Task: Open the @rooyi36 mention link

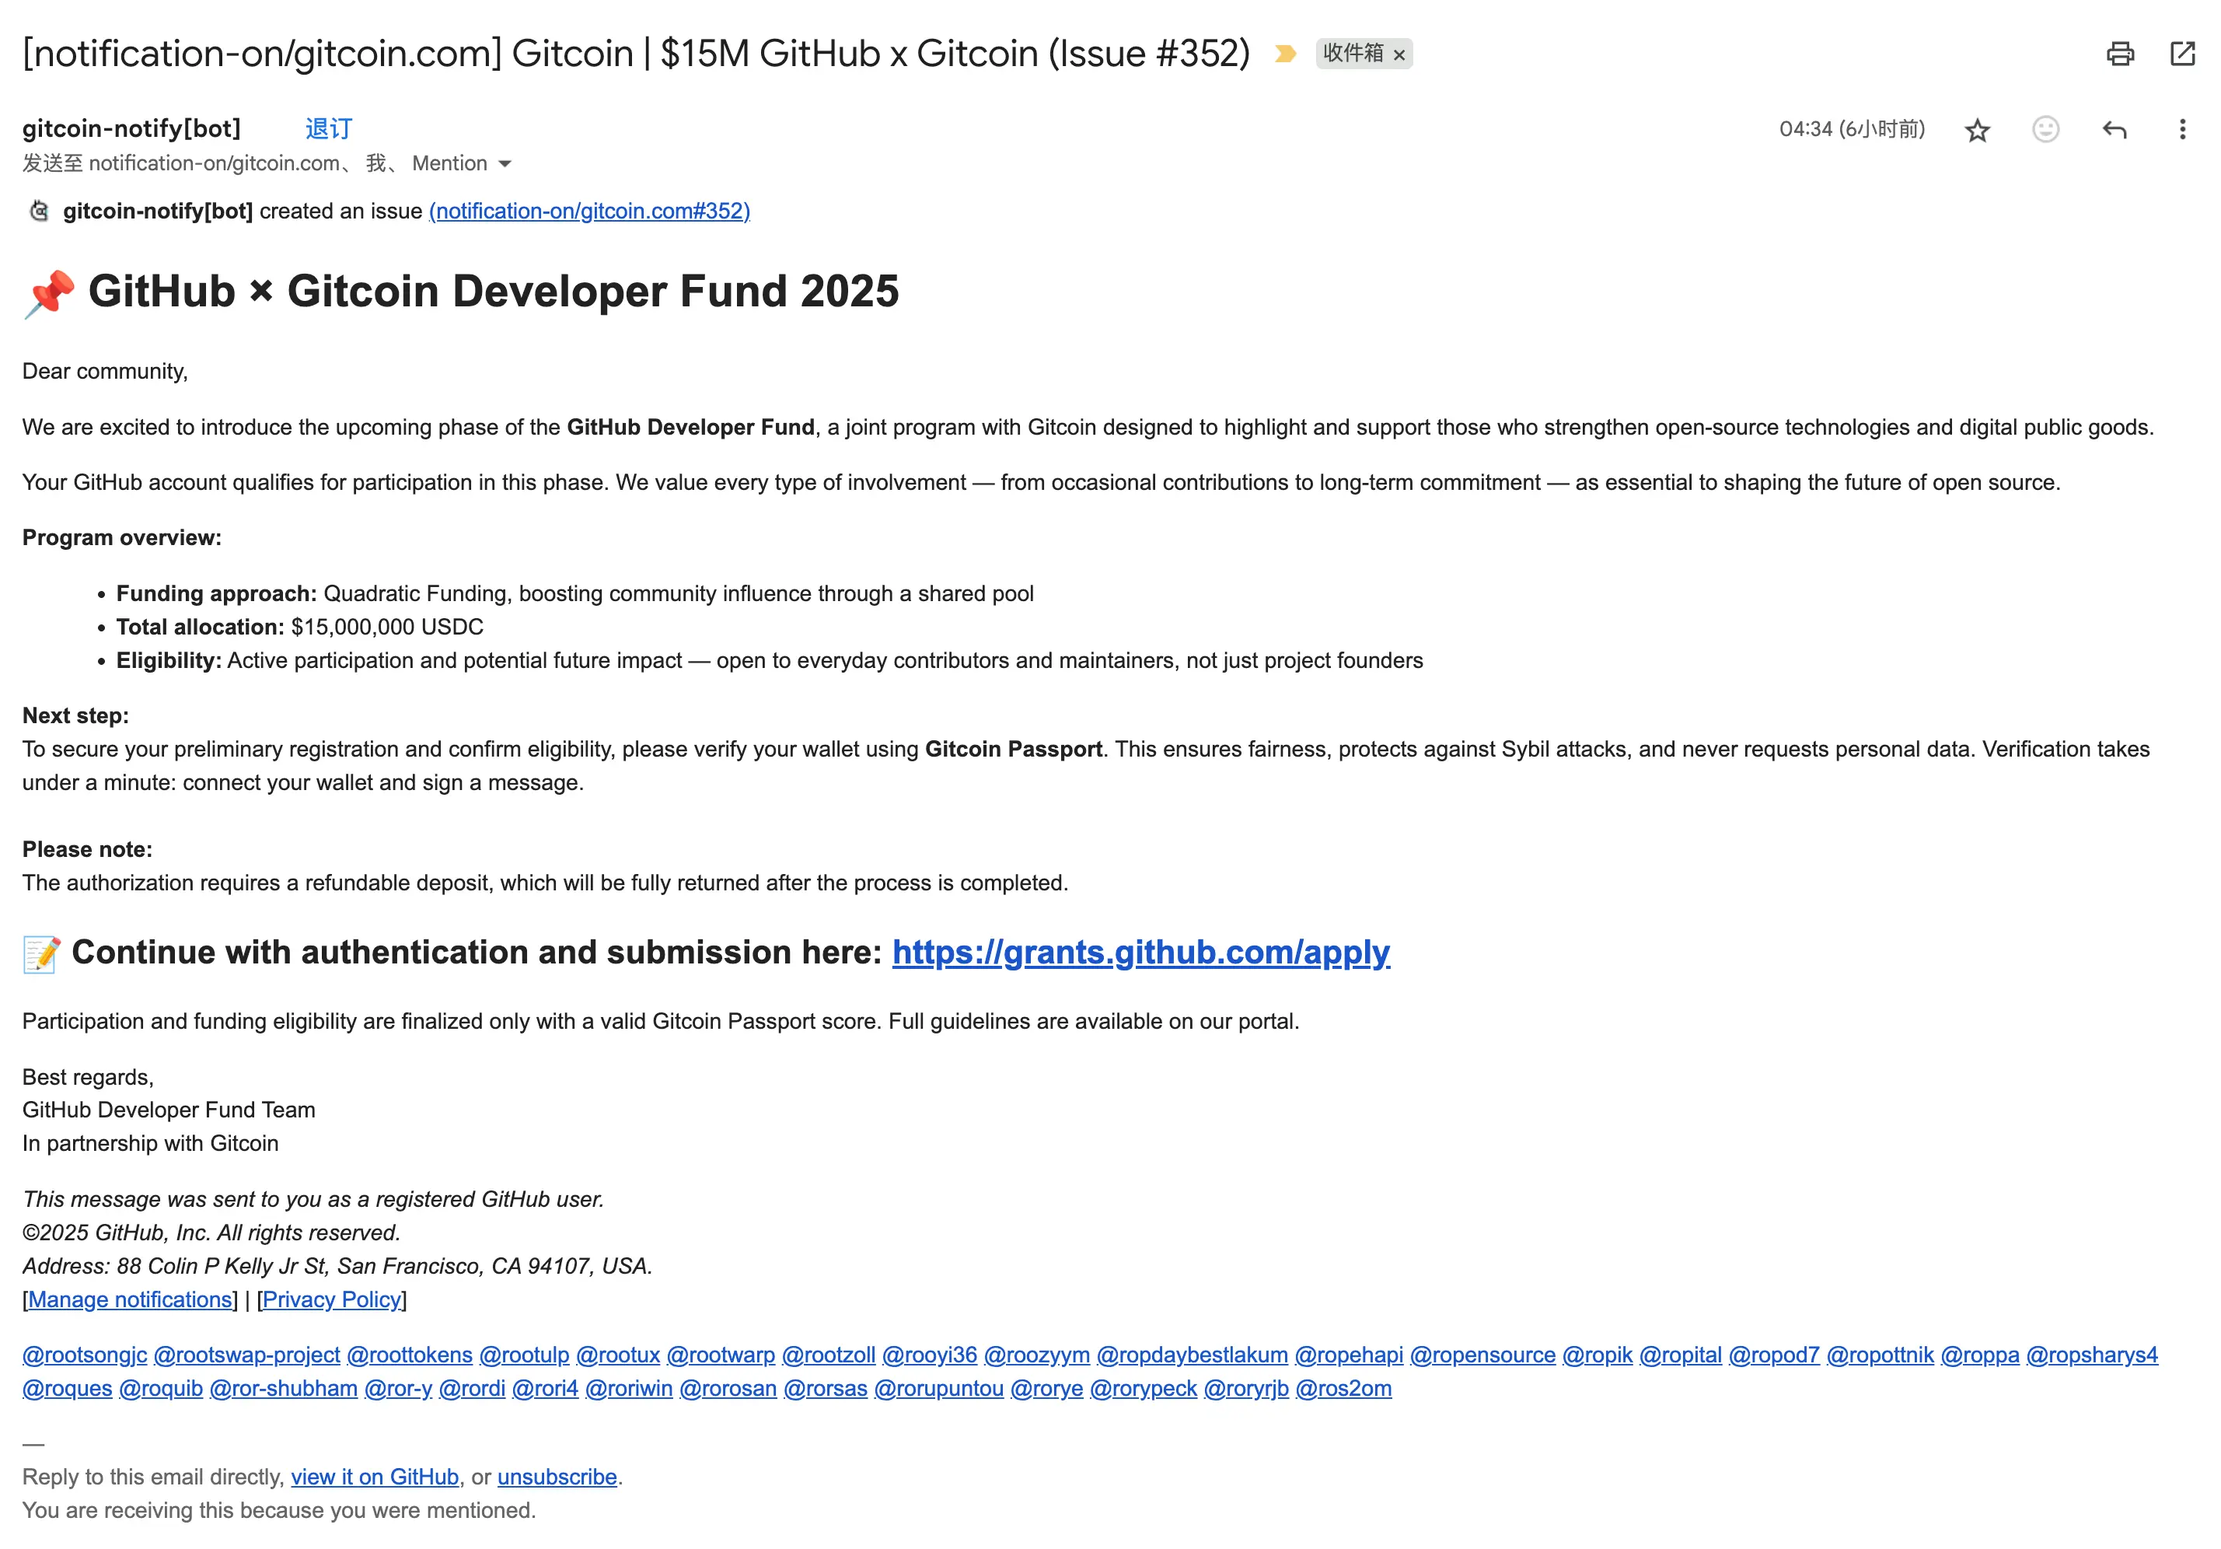Action: point(930,1355)
